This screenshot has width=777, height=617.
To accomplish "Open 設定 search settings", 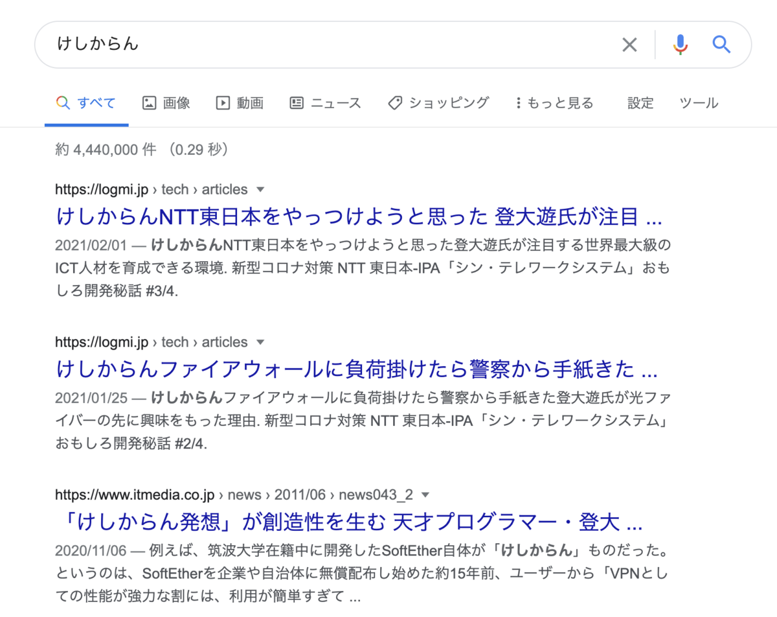I will click(640, 103).
